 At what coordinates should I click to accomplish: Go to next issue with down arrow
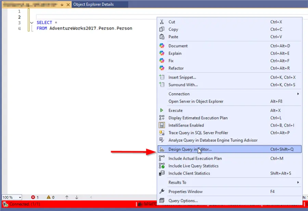pyautogui.click(x=77, y=197)
